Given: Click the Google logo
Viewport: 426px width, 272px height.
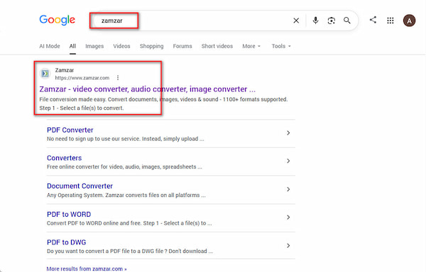Looking at the screenshot, I should (x=58, y=20).
